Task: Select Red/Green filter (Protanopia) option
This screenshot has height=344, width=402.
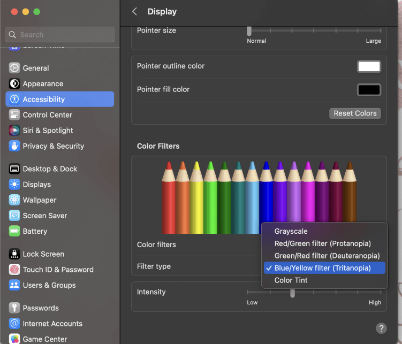Action: click(x=322, y=243)
